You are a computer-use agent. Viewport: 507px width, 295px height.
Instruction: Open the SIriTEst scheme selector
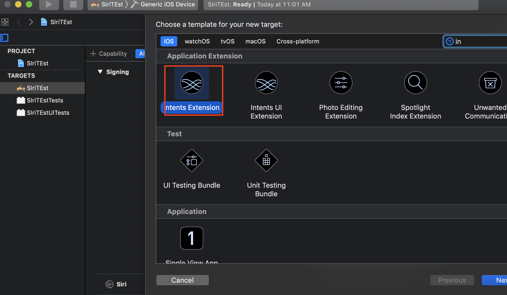point(107,5)
